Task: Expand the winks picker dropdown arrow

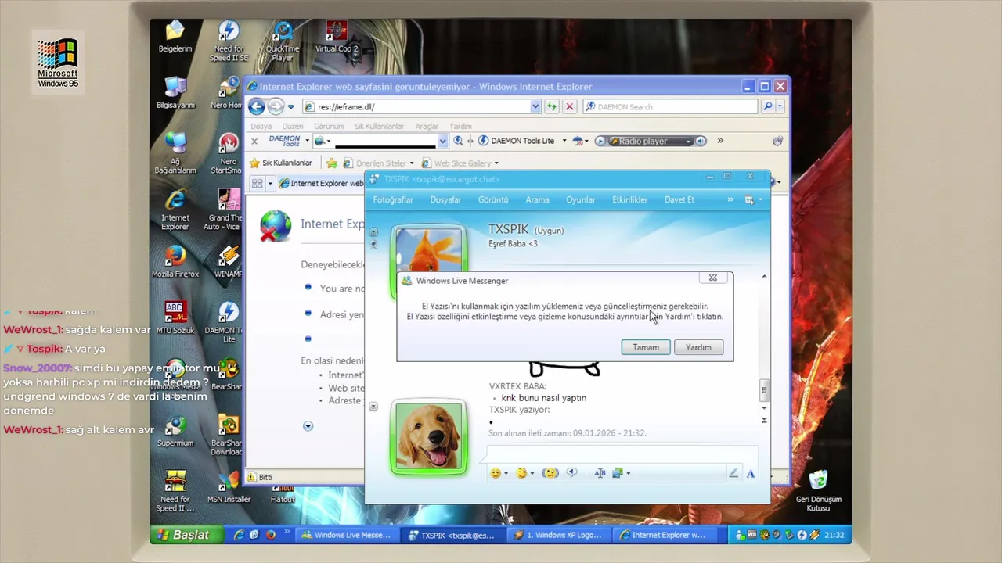Action: pos(532,474)
